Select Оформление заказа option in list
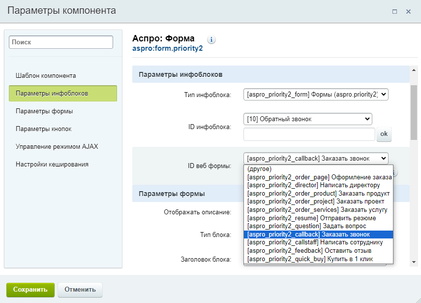This screenshot has height=303, width=421. pos(318,177)
